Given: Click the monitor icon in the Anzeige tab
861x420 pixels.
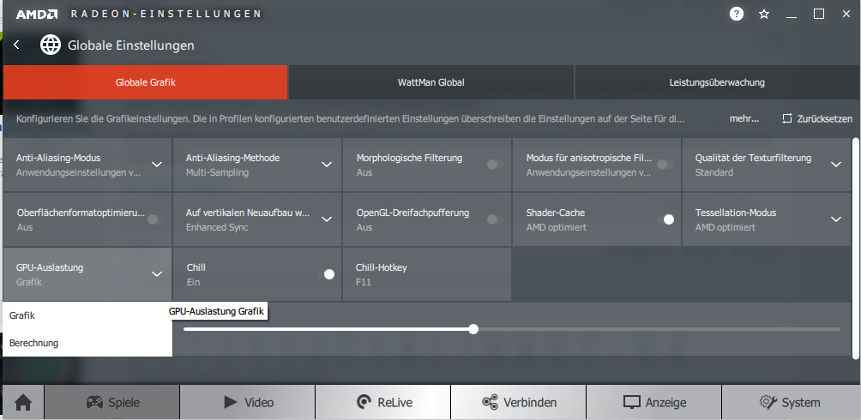Looking at the screenshot, I should point(632,403).
